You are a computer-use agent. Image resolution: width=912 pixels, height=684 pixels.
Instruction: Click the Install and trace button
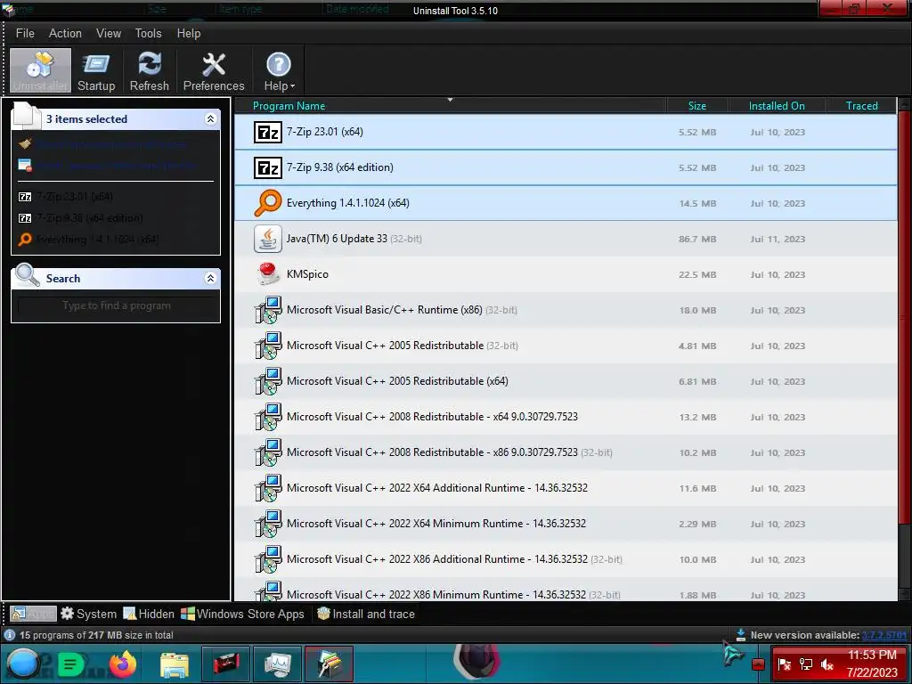click(366, 614)
